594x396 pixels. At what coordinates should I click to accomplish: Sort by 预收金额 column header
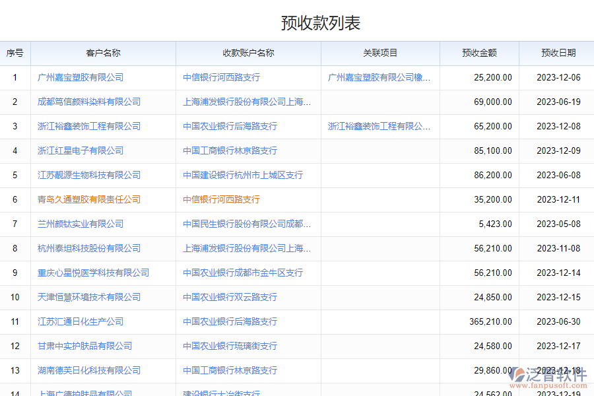point(479,53)
